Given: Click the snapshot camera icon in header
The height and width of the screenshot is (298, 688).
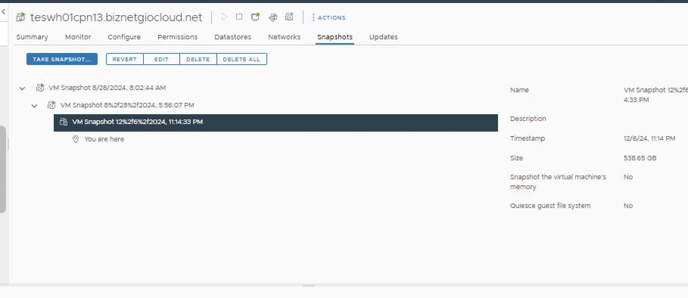Looking at the screenshot, I should [x=290, y=17].
